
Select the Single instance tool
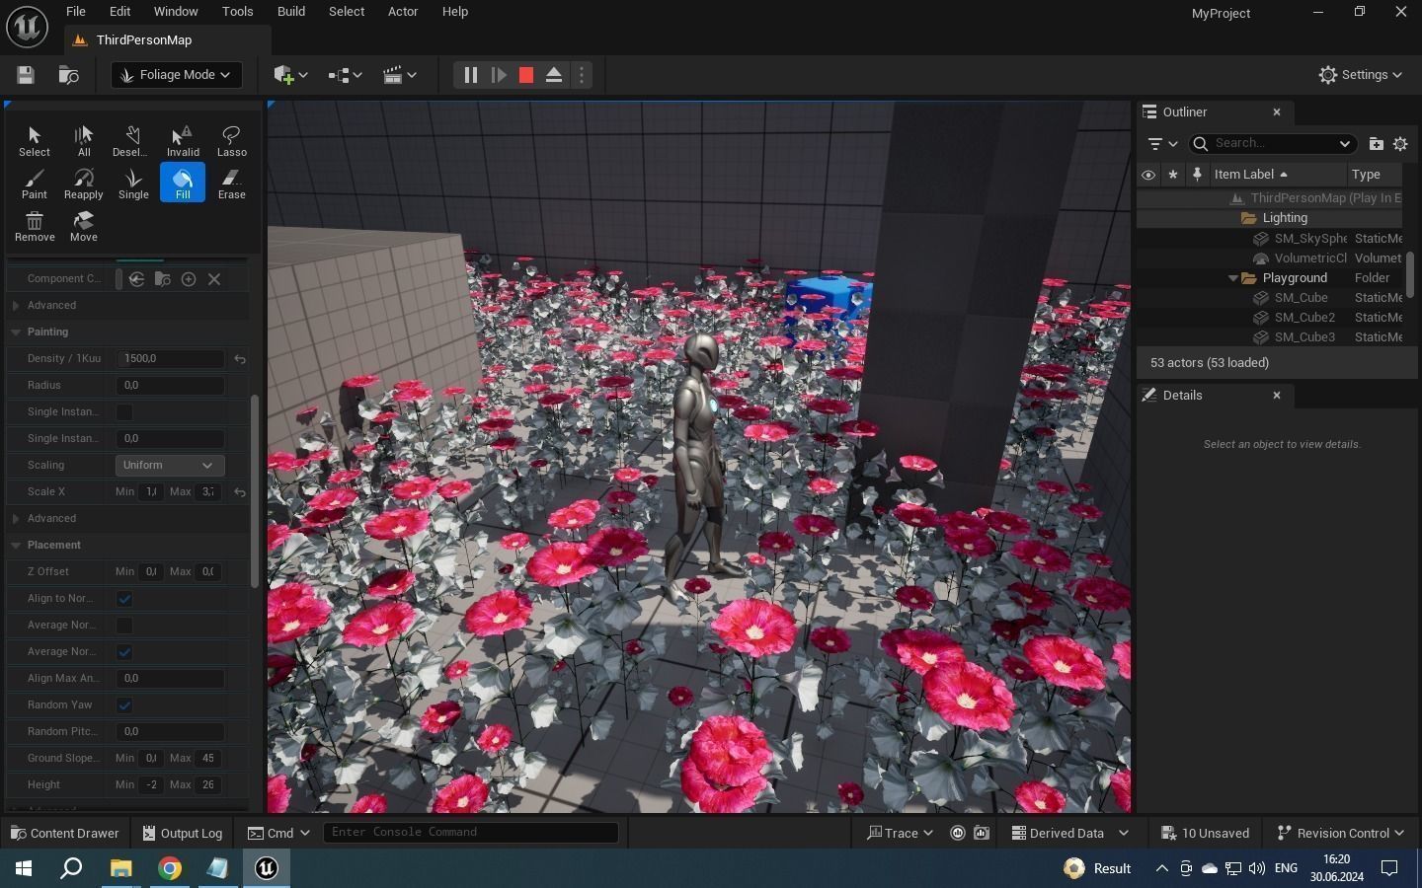point(133,184)
